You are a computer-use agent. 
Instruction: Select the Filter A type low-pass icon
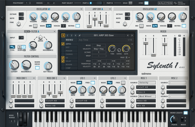(12, 47)
